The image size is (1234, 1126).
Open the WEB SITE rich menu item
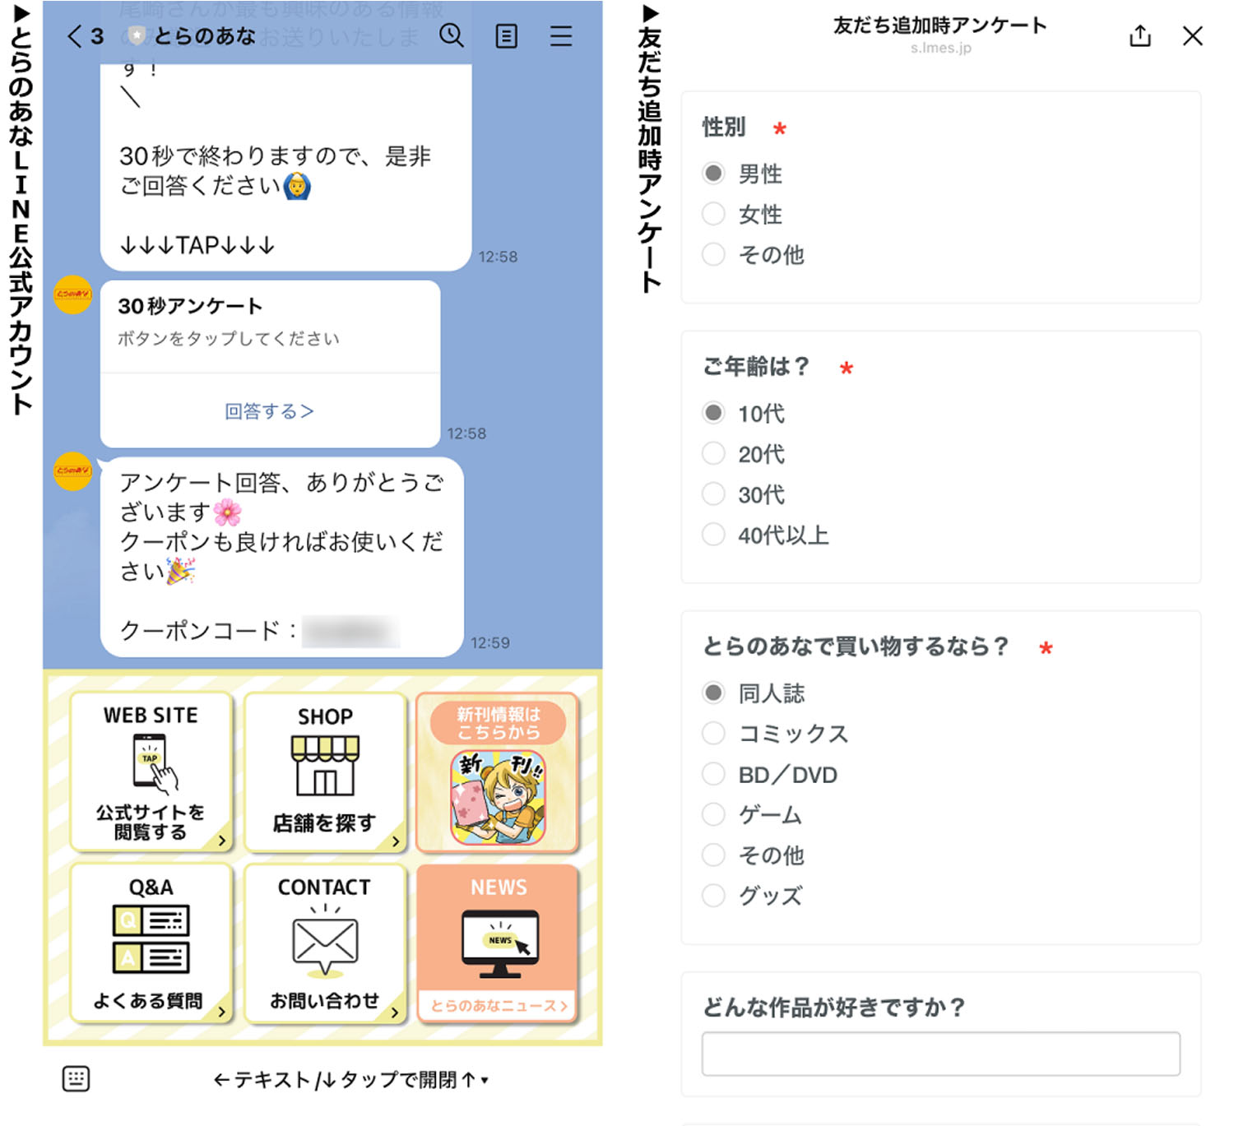tap(150, 772)
